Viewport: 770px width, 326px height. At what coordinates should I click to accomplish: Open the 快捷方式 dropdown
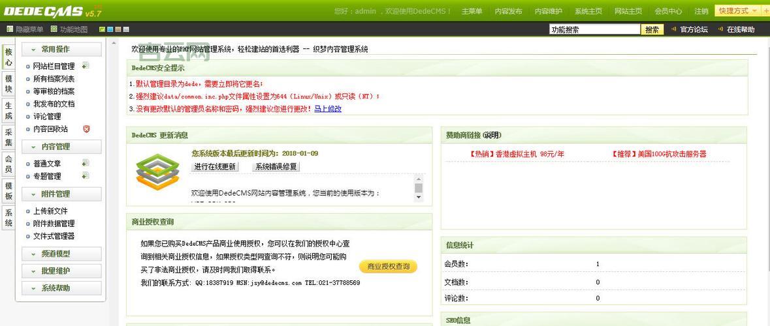737,11
